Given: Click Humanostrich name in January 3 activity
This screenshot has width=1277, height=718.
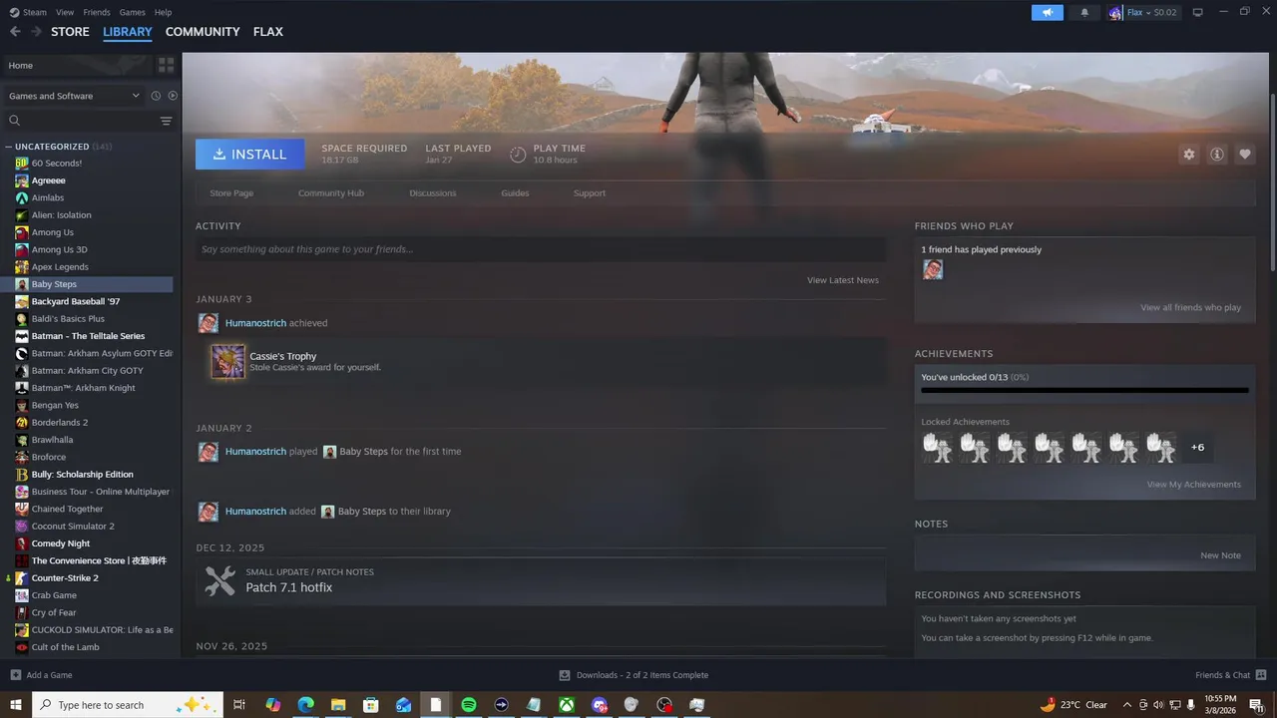Looking at the screenshot, I should pos(255,323).
